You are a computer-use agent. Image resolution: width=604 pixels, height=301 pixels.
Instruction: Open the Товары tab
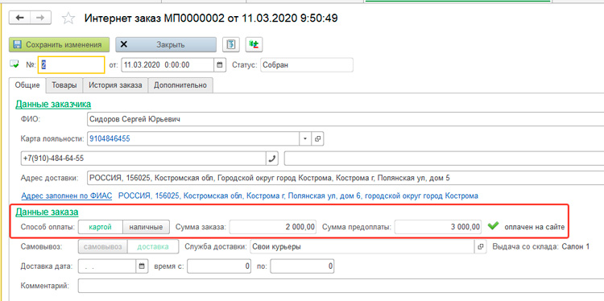coord(64,85)
